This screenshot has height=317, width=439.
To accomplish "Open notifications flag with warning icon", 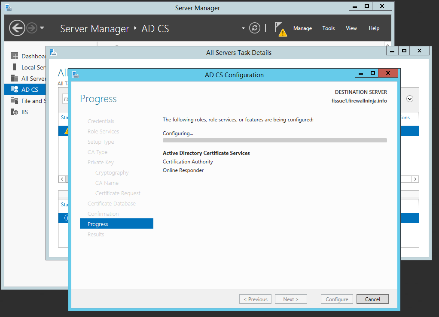I will [280, 29].
